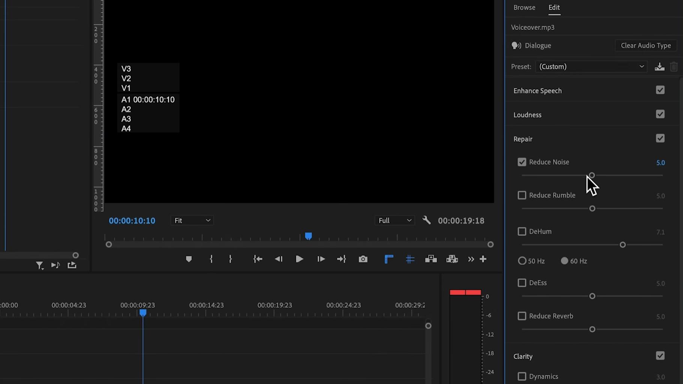Click the timeline playhead at 00:00:09:23

143,313
